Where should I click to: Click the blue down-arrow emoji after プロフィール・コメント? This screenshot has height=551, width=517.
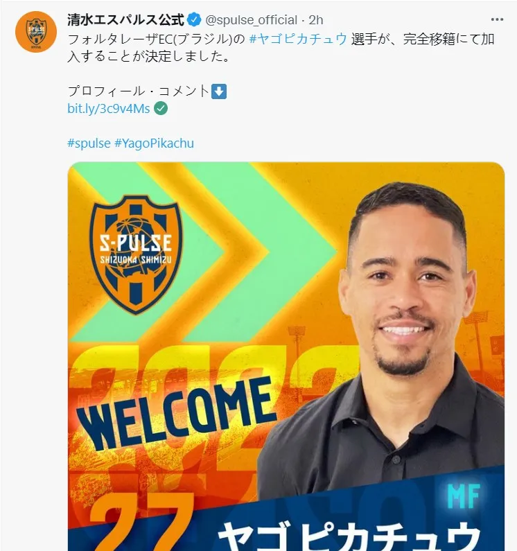[219, 91]
